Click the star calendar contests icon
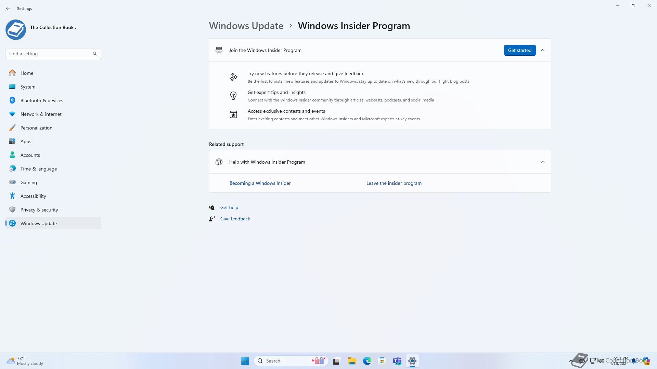Image resolution: width=657 pixels, height=369 pixels. pyautogui.click(x=233, y=114)
